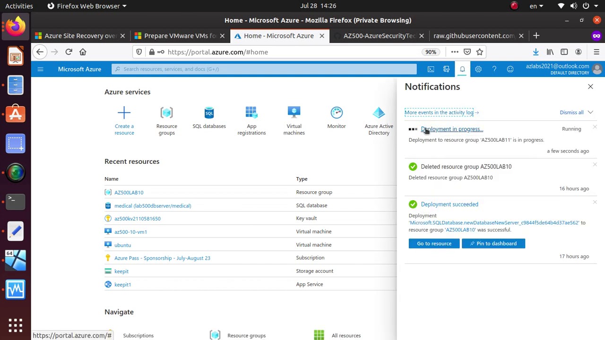Open keepit storage account
Image resolution: width=605 pixels, height=340 pixels.
point(121,272)
